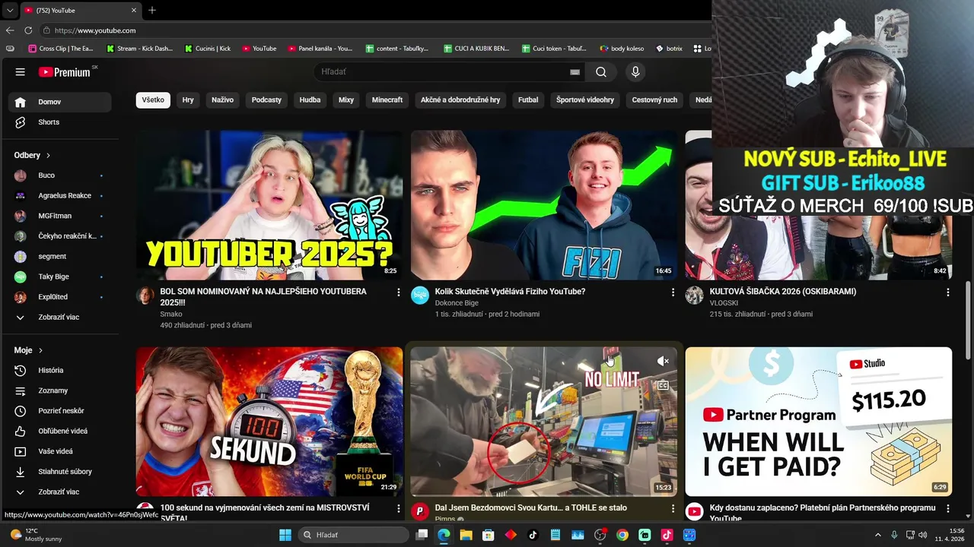Open Agraelus Reakce subscription channel
The height and width of the screenshot is (547, 974).
click(x=60, y=196)
